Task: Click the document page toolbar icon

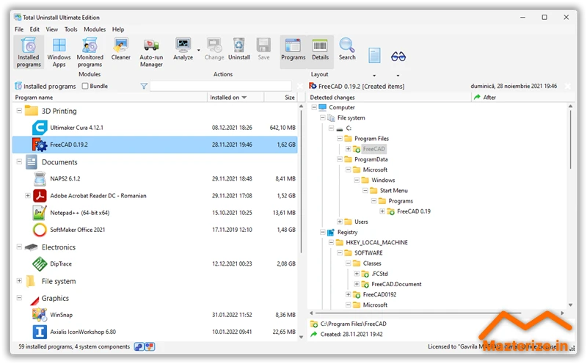Action: coord(374,56)
